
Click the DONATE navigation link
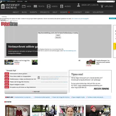click(x=64, y=12)
